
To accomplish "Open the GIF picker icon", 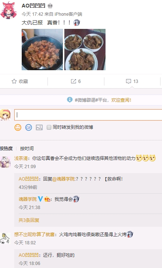I will (x=28, y=127).
